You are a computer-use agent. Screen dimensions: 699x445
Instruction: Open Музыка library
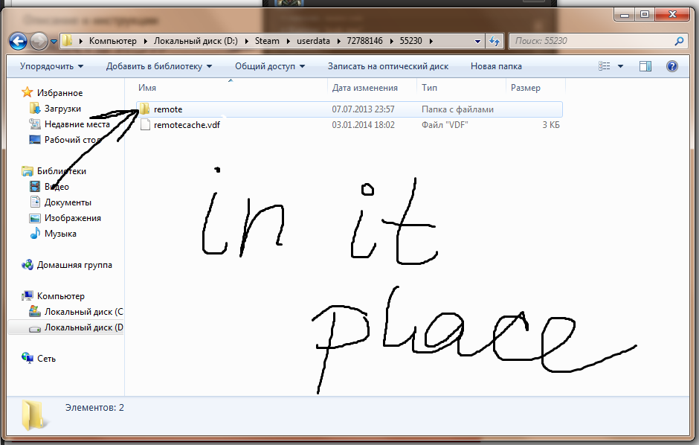point(60,233)
